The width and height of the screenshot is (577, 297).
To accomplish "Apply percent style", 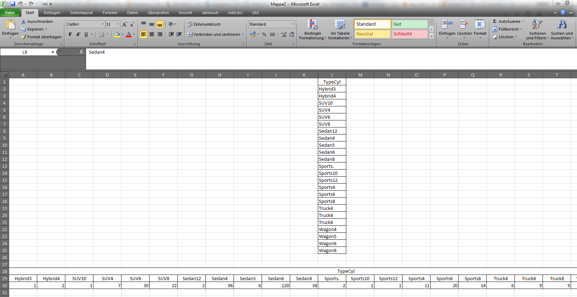I will 264,34.
